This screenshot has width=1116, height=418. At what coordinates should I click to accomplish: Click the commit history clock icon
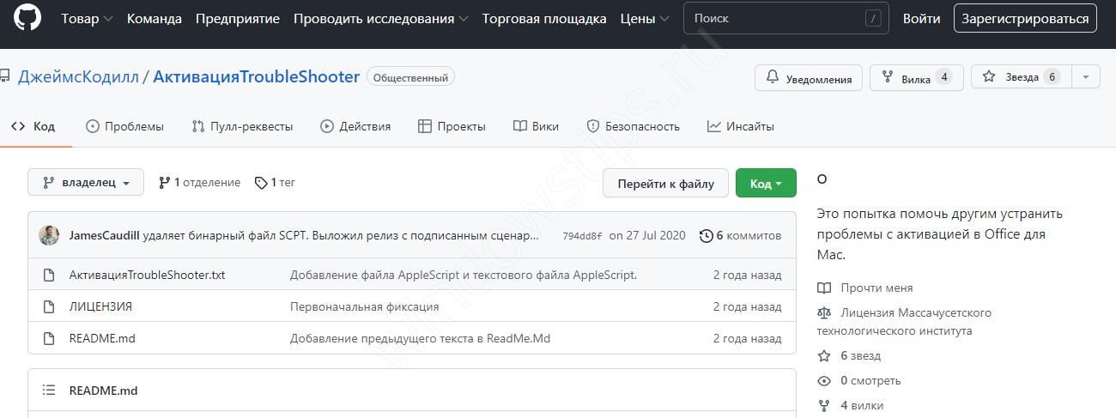706,235
